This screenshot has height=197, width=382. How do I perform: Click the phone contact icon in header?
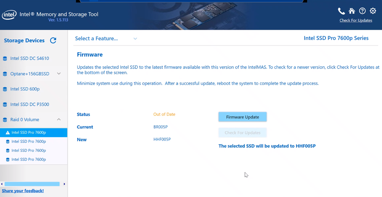341,11
